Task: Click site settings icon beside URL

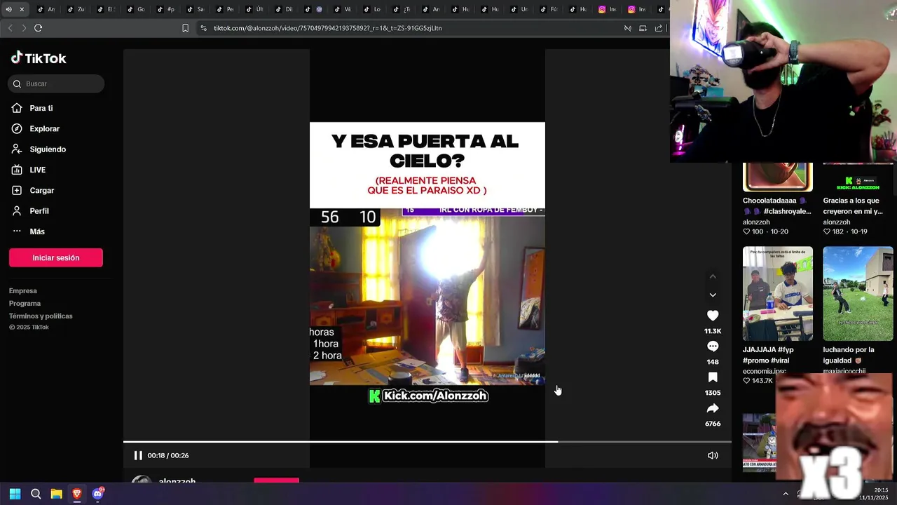Action: pos(203,28)
